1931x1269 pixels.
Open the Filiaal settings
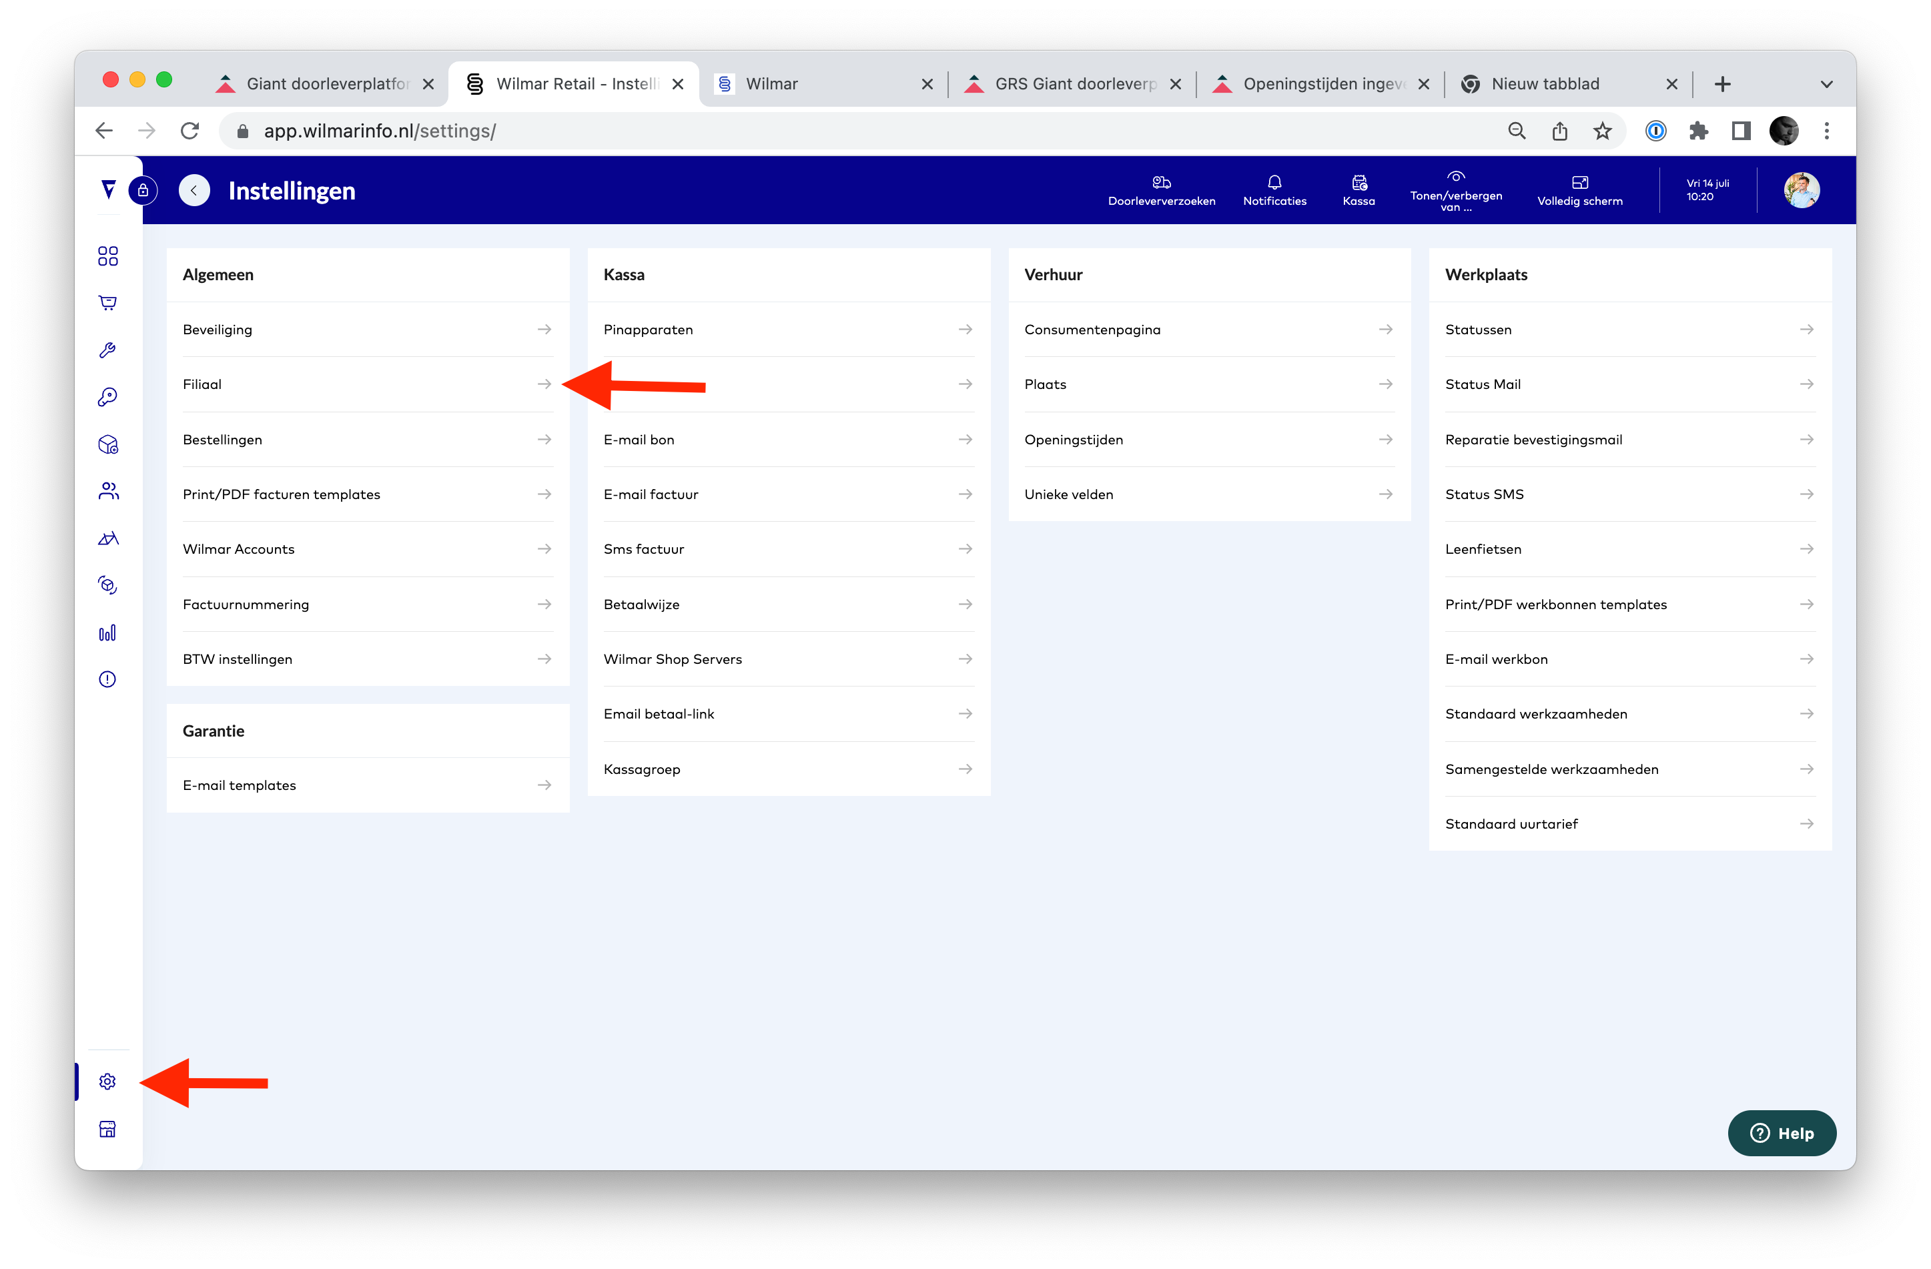367,384
